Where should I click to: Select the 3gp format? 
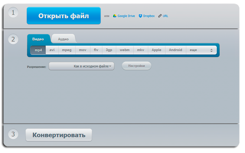109,50
